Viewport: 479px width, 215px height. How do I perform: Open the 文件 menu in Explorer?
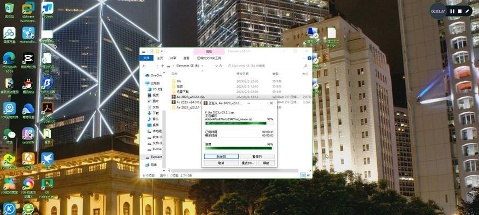click(147, 58)
